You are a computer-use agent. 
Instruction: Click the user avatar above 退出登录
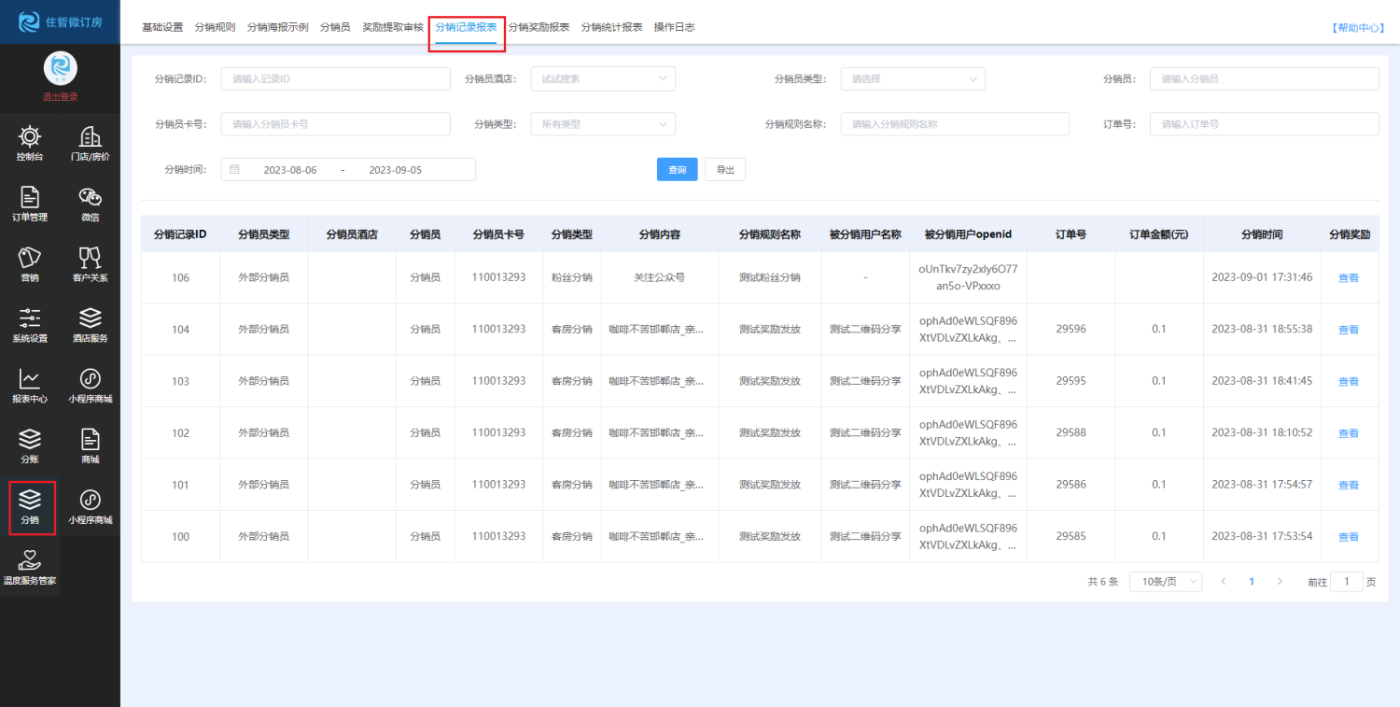(60, 69)
